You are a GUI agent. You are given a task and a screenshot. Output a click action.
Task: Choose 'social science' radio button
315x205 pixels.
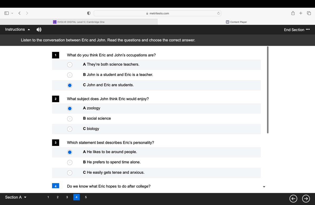click(x=70, y=119)
